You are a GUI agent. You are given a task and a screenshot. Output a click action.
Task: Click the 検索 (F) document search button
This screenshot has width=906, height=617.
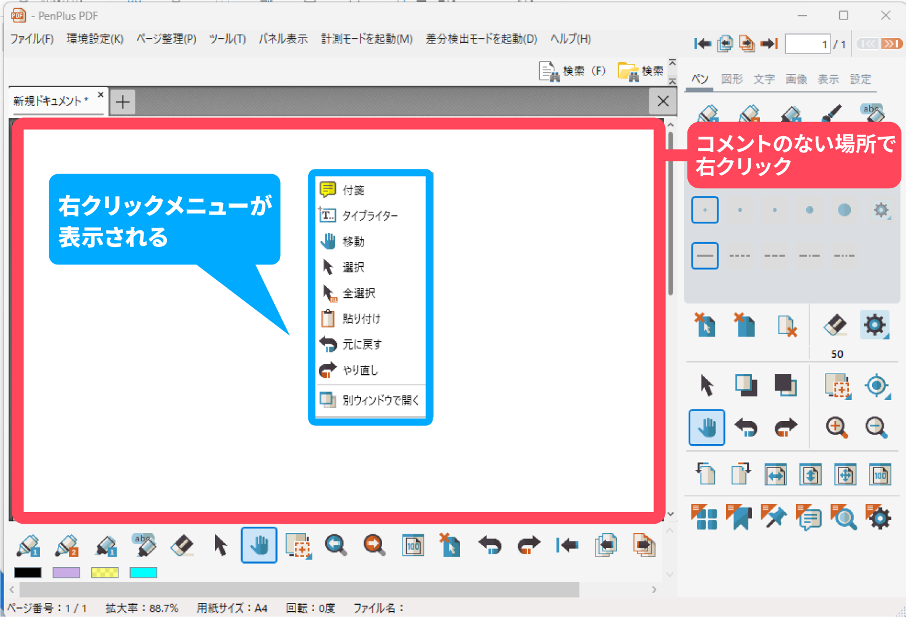[x=572, y=71]
